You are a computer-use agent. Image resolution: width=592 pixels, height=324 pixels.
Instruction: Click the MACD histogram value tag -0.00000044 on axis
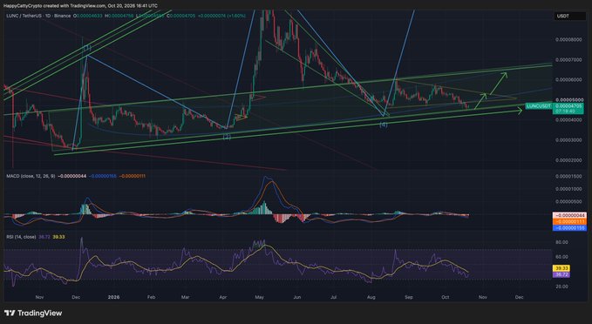[569, 215]
